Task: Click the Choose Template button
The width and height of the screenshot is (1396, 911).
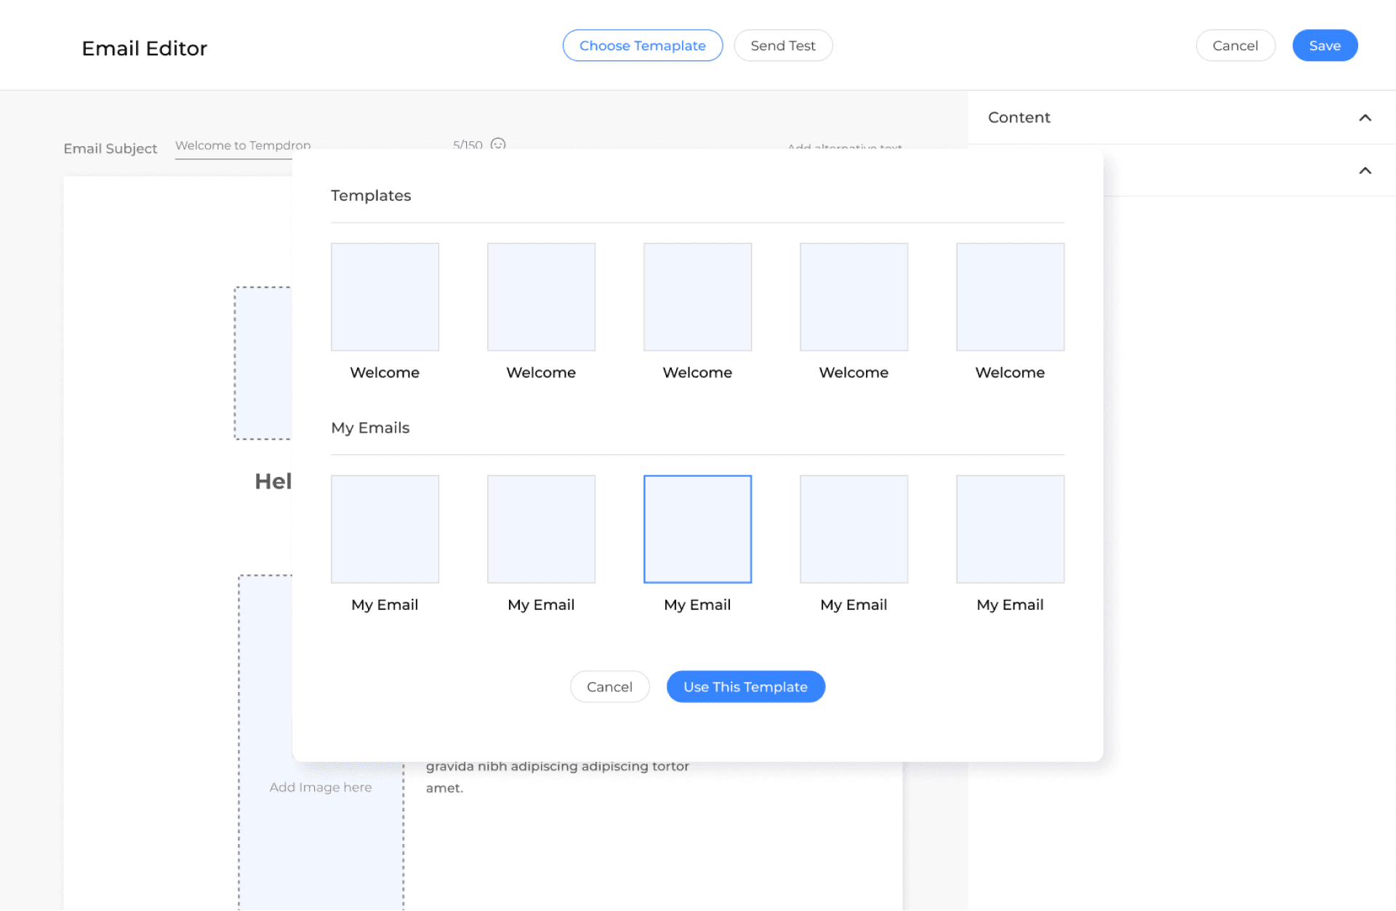Action: coord(643,45)
